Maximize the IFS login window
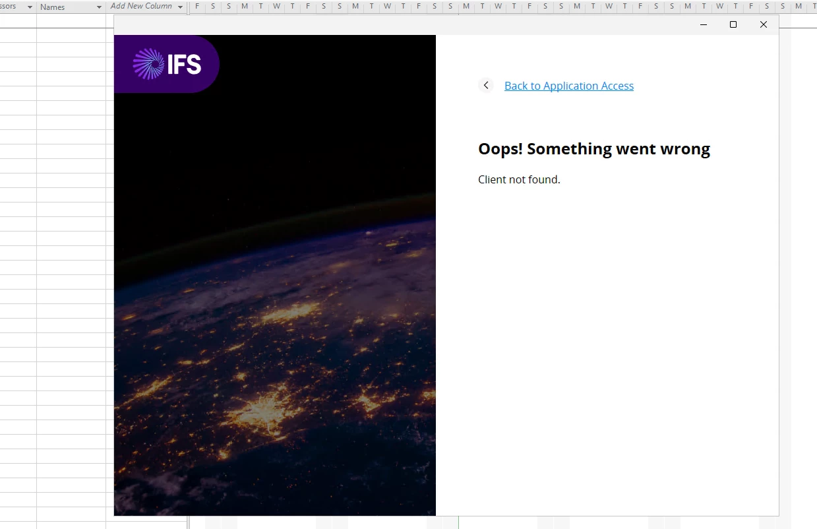The width and height of the screenshot is (817, 529). (x=733, y=24)
